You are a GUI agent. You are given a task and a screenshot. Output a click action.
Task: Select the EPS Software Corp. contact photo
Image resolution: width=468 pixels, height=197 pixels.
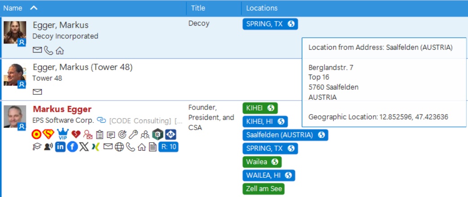[x=15, y=117]
